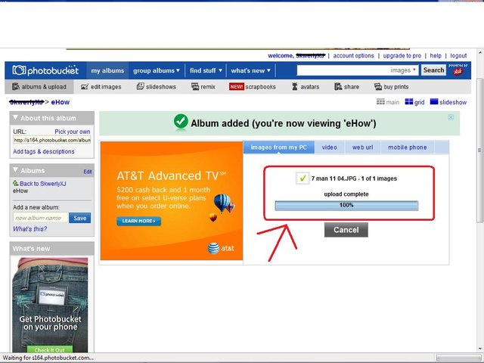Image resolution: width=484 pixels, height=363 pixels.
Task: Click the album URL field
Action: point(52,140)
